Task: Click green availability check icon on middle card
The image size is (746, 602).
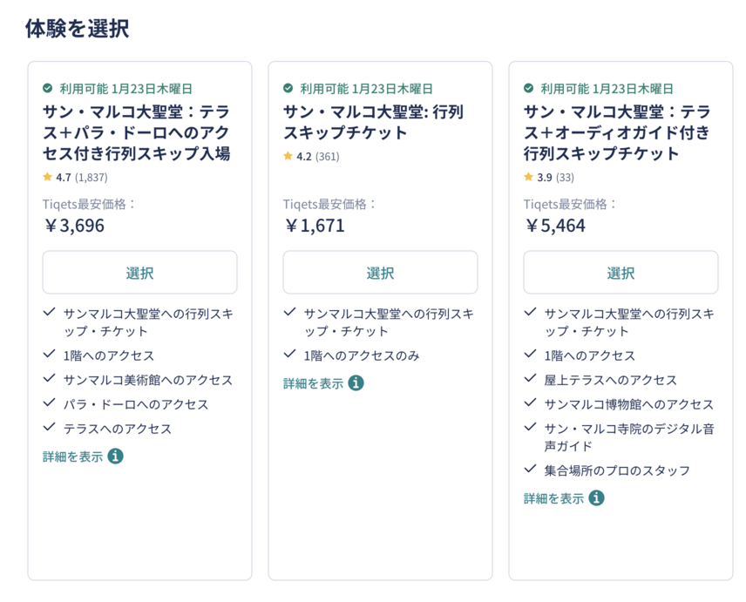Action: 288,88
